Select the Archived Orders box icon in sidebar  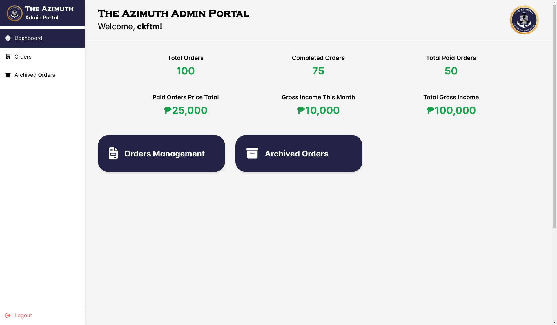[x=8, y=75]
